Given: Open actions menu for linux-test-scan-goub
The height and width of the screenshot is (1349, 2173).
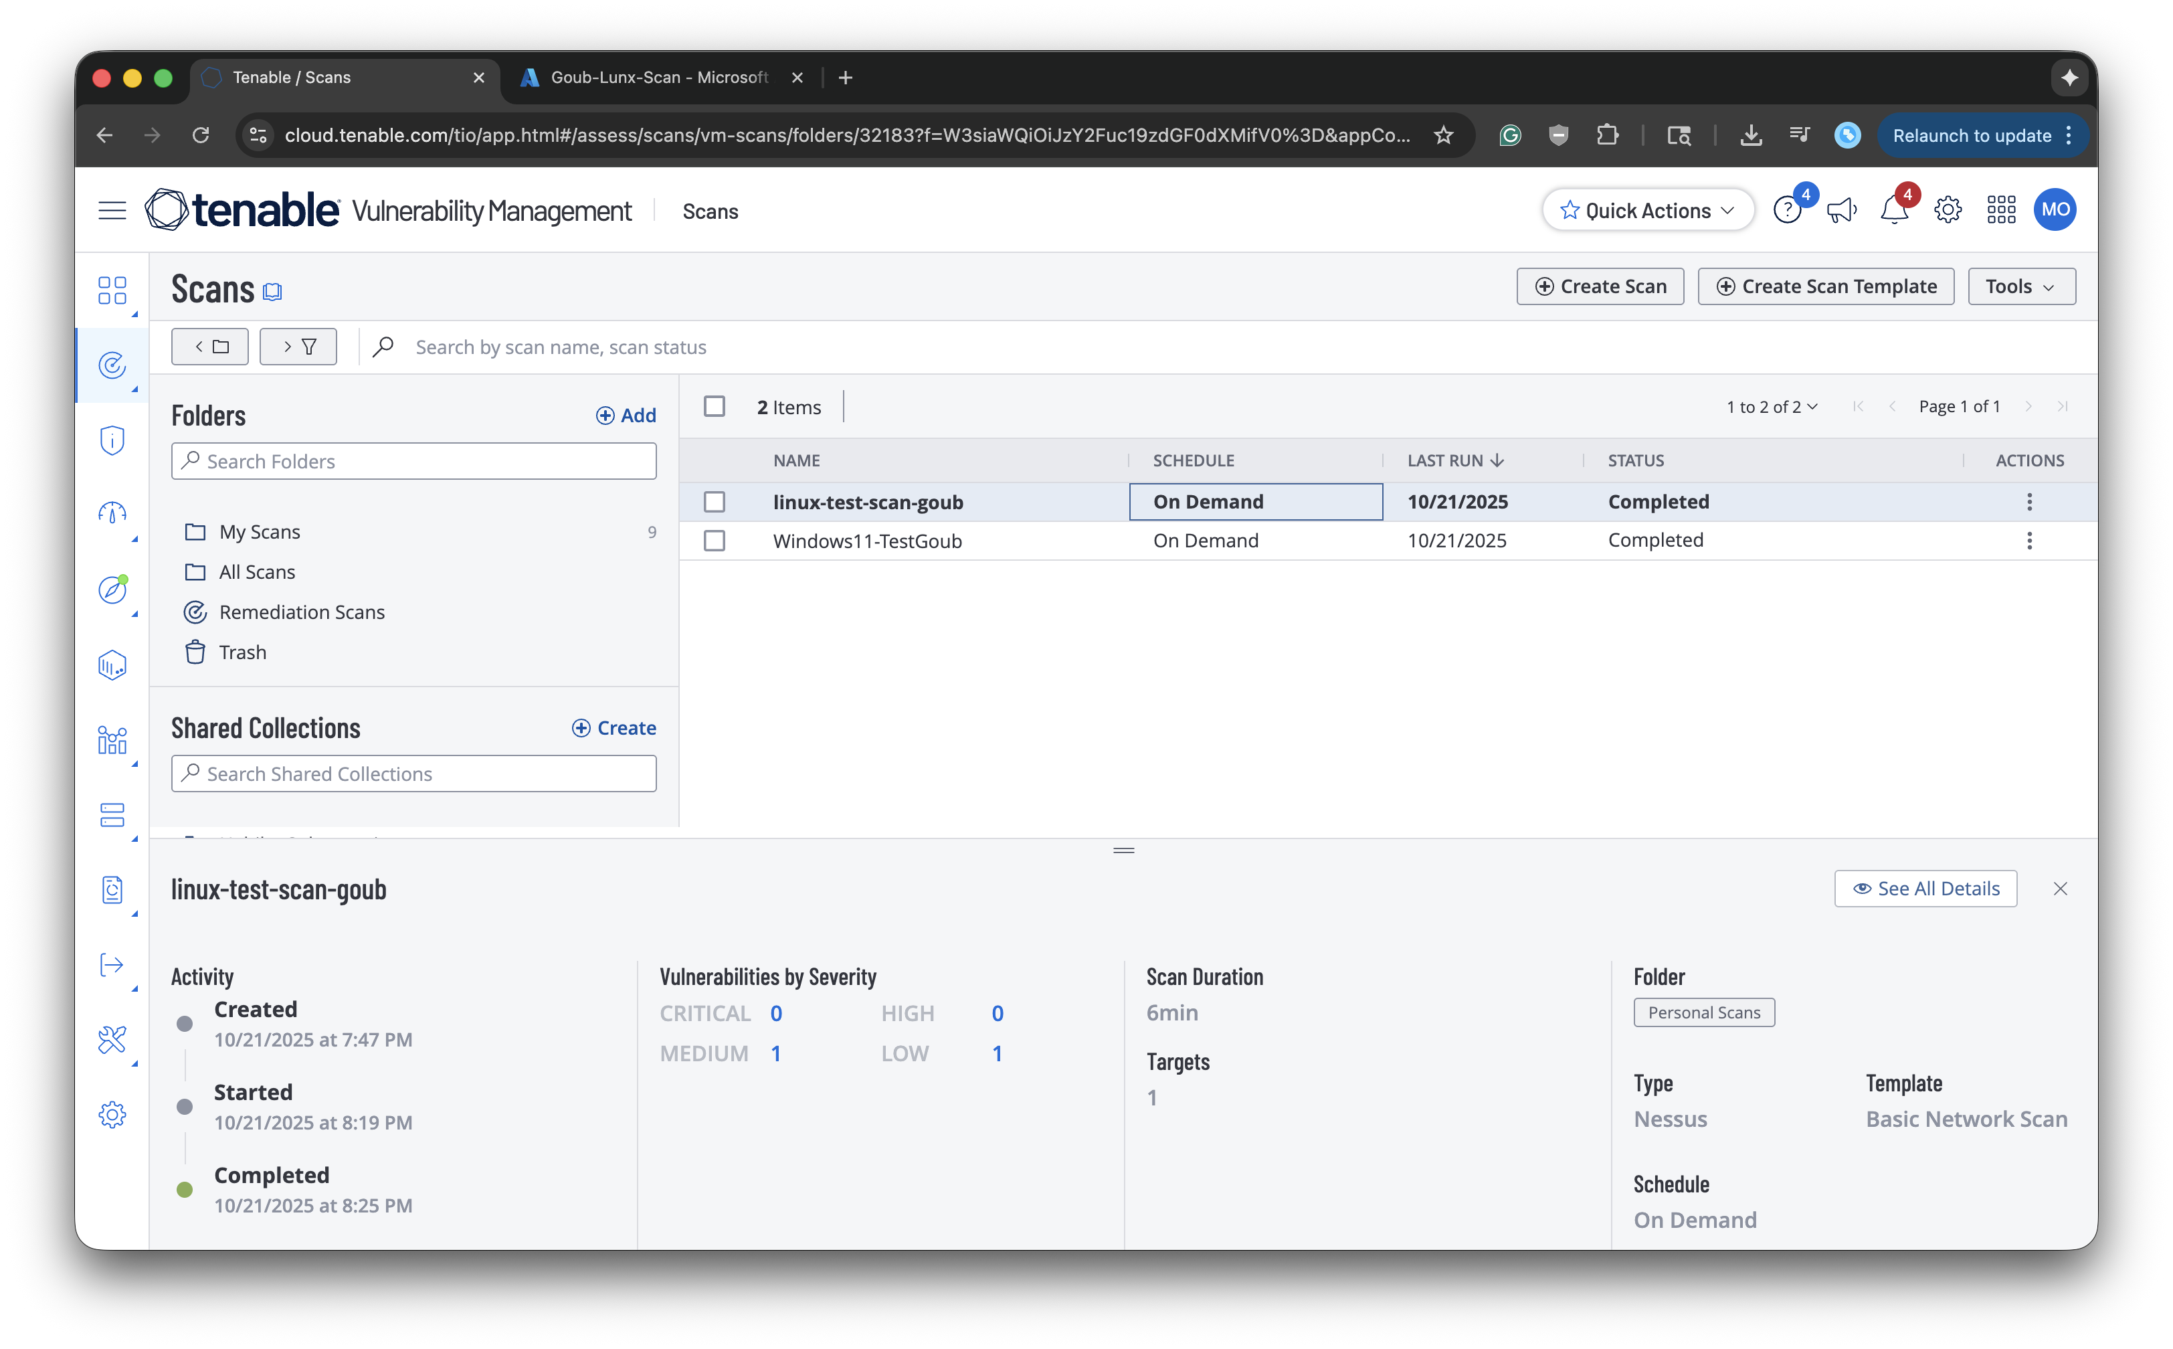Looking at the screenshot, I should [x=2029, y=503].
